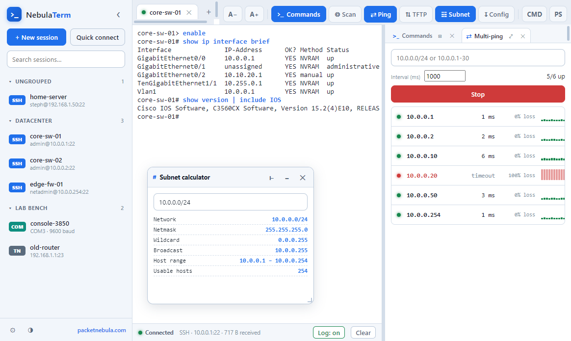Click the red status dot for 10.0.0.20

(399, 176)
